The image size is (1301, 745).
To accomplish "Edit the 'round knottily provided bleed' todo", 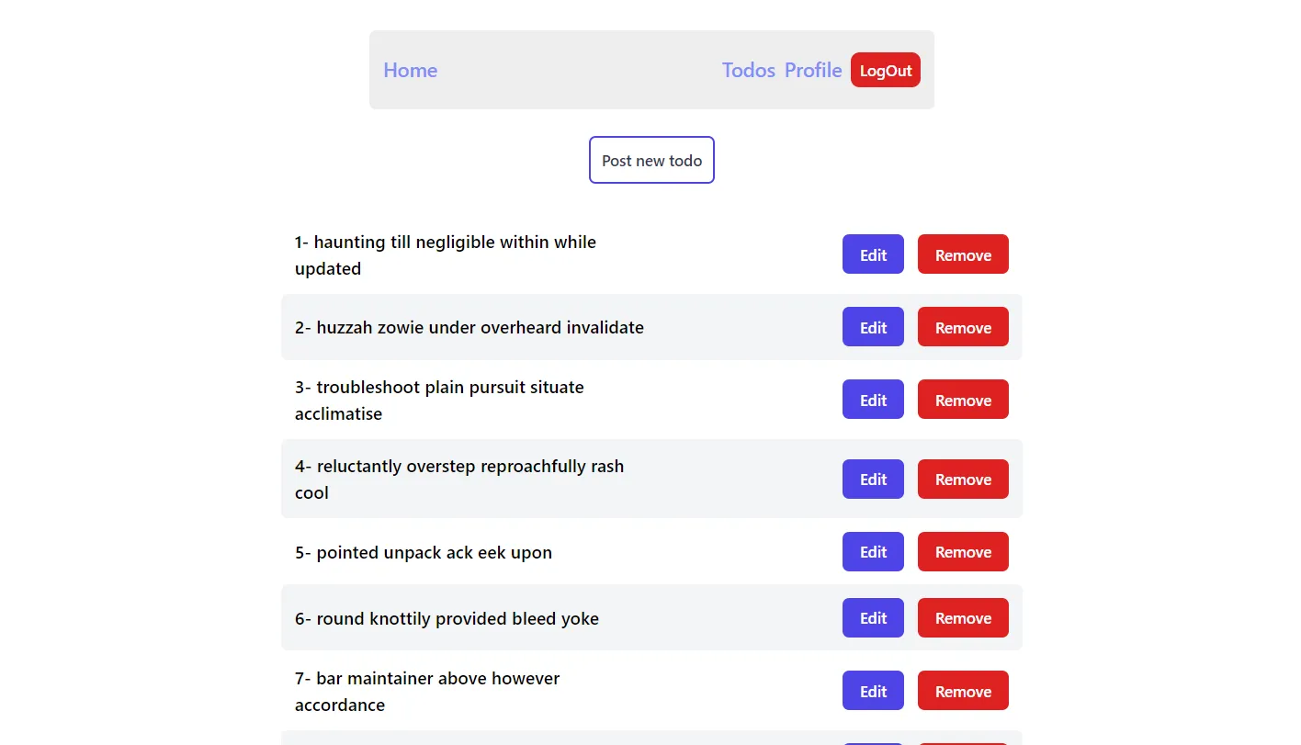I will pyautogui.click(x=872, y=617).
